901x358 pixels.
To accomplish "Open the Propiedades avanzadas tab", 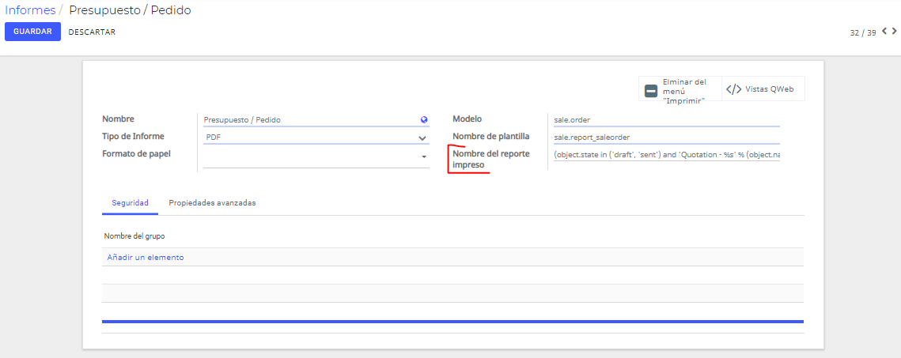I will (212, 203).
